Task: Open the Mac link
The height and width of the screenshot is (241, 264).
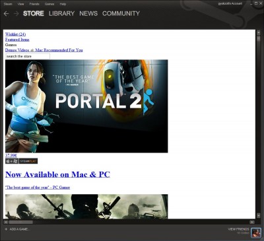Action: click(39, 50)
